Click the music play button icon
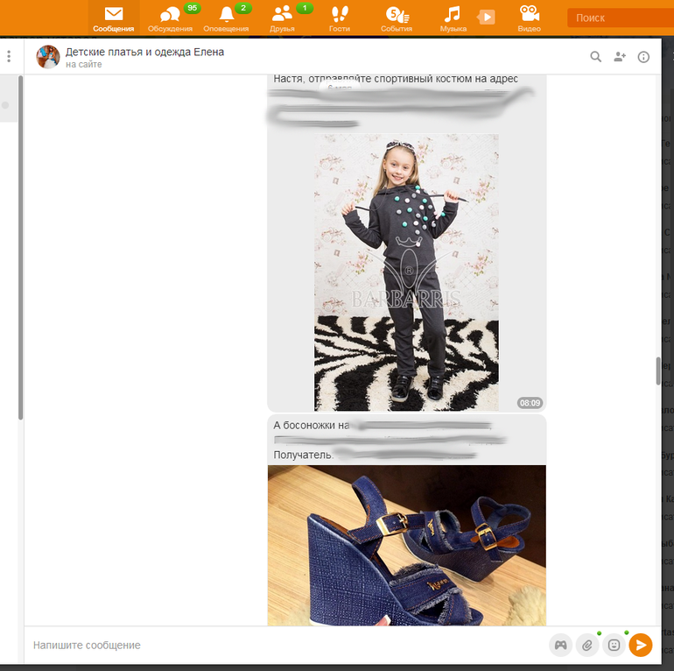Image resolution: width=674 pixels, height=671 pixels. click(x=487, y=17)
